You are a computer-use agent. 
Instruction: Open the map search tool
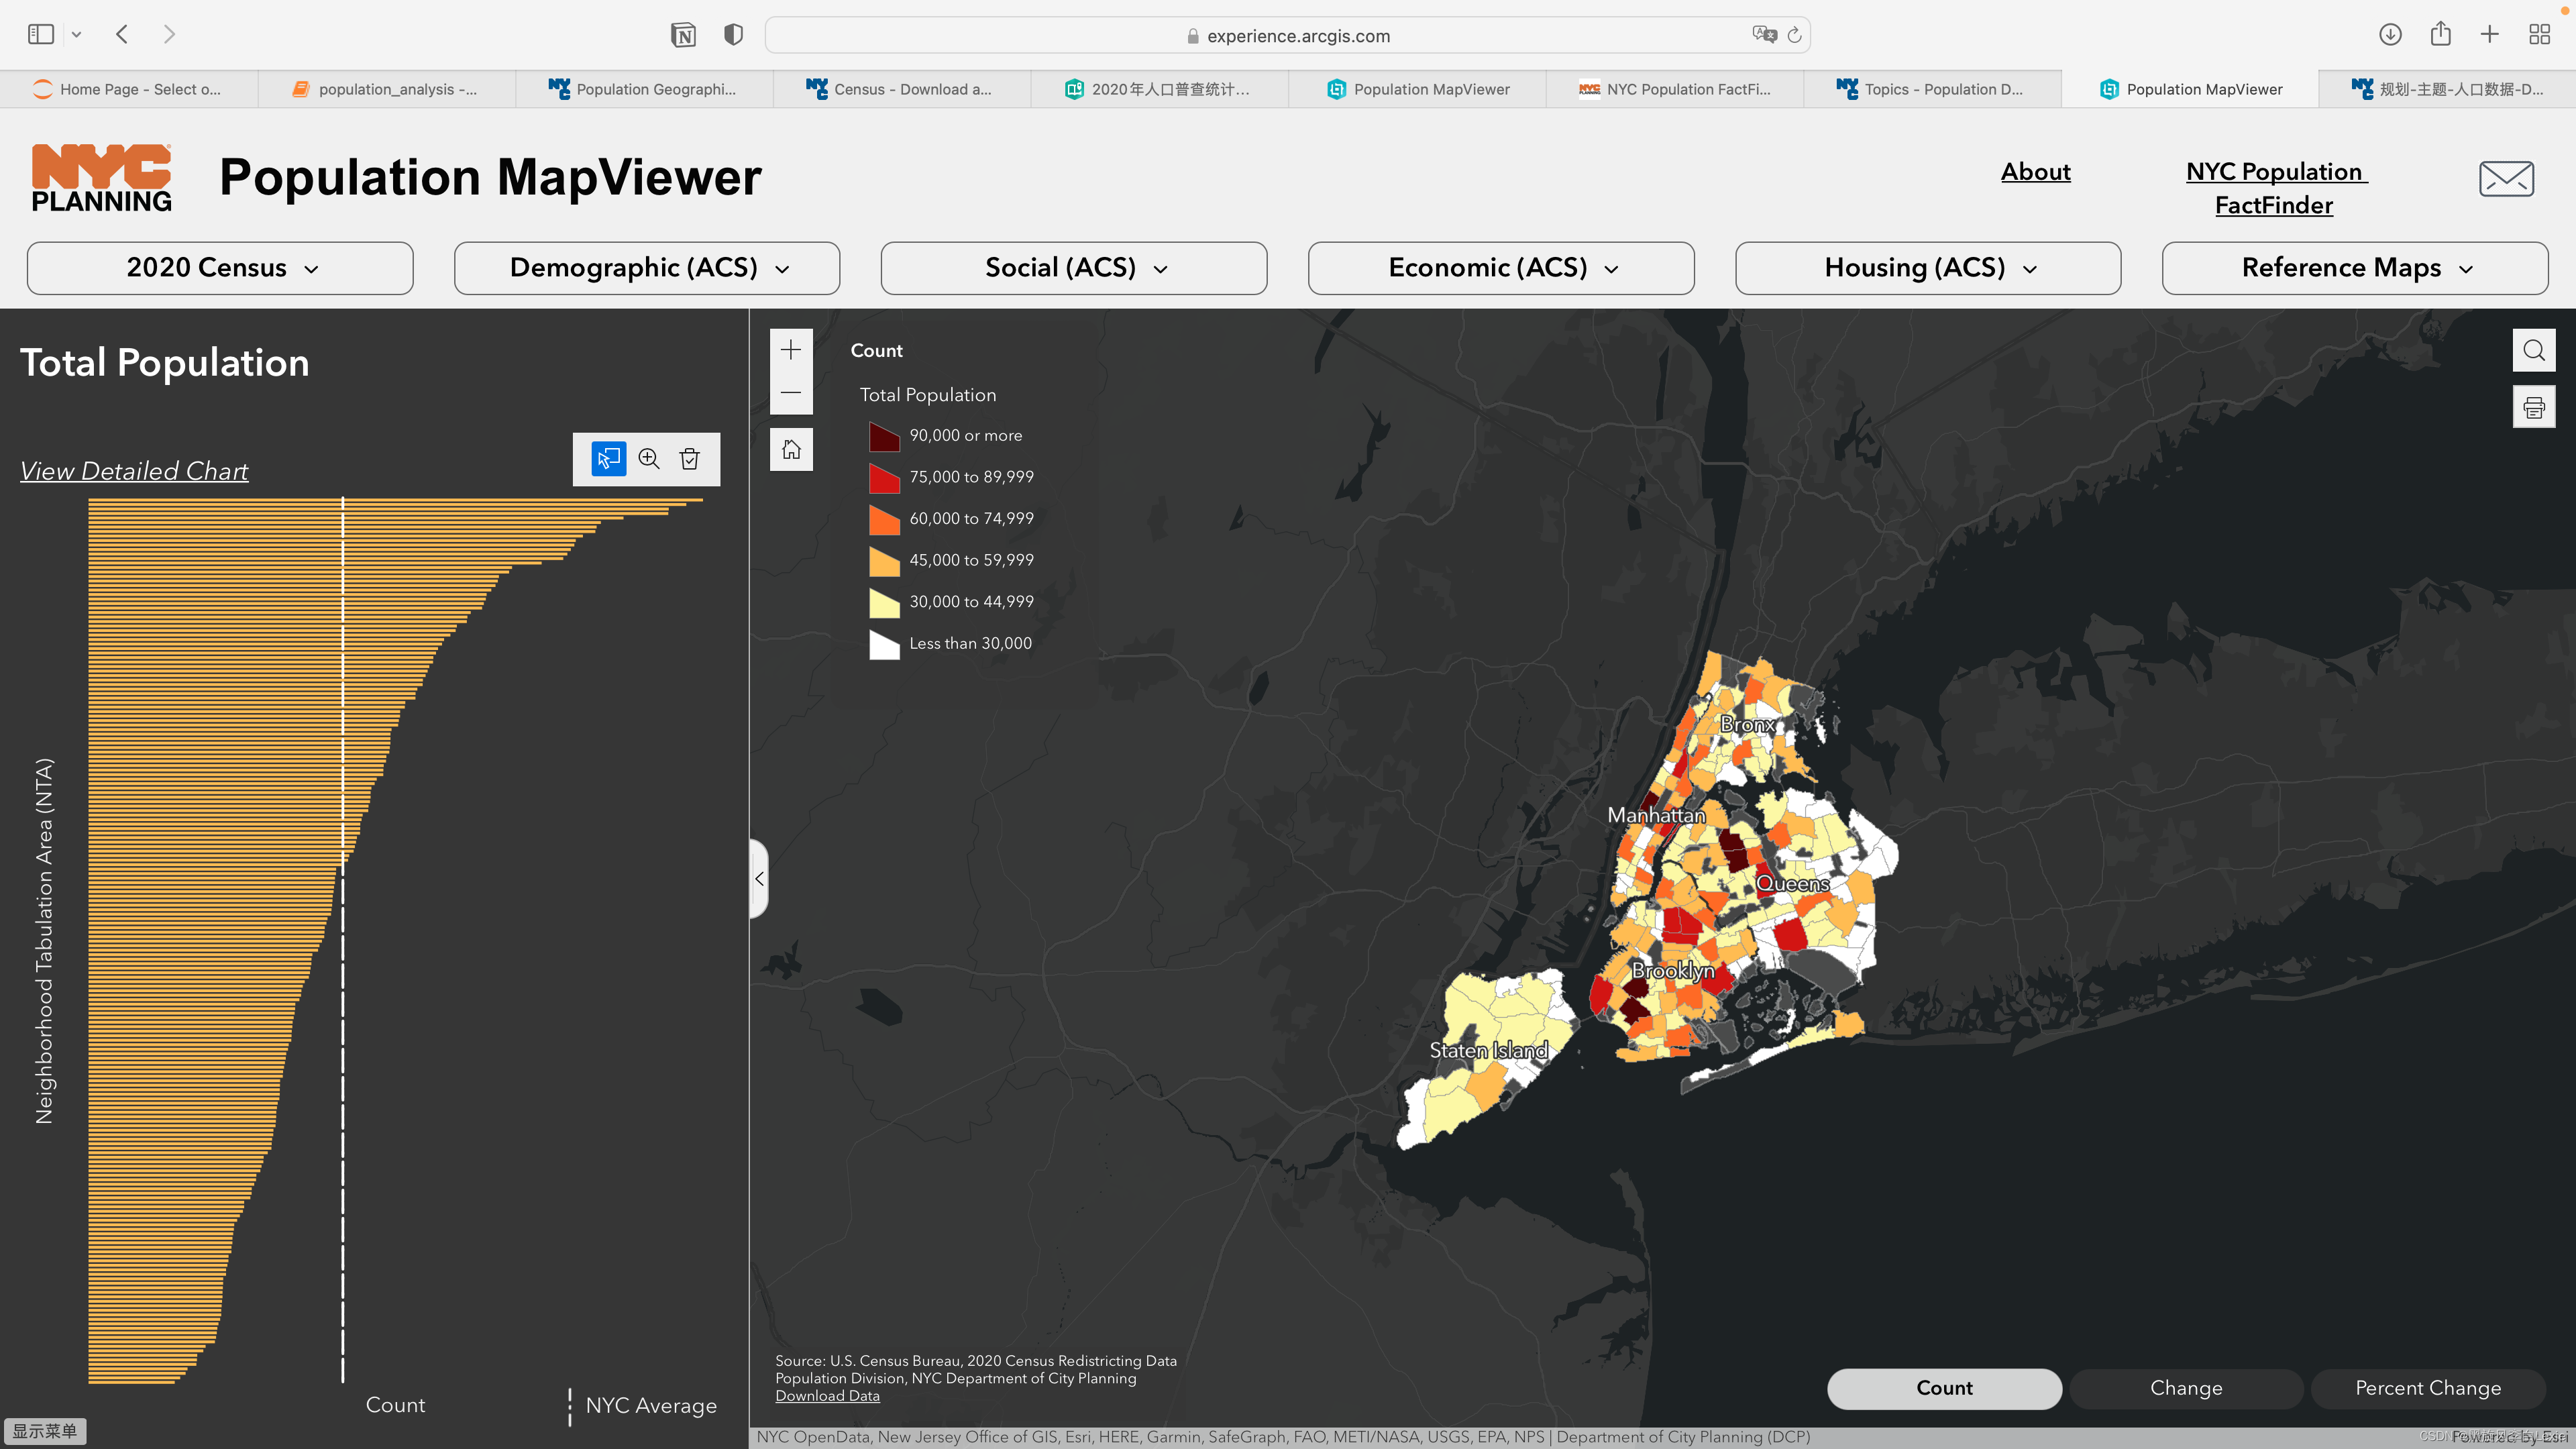tap(2533, 350)
